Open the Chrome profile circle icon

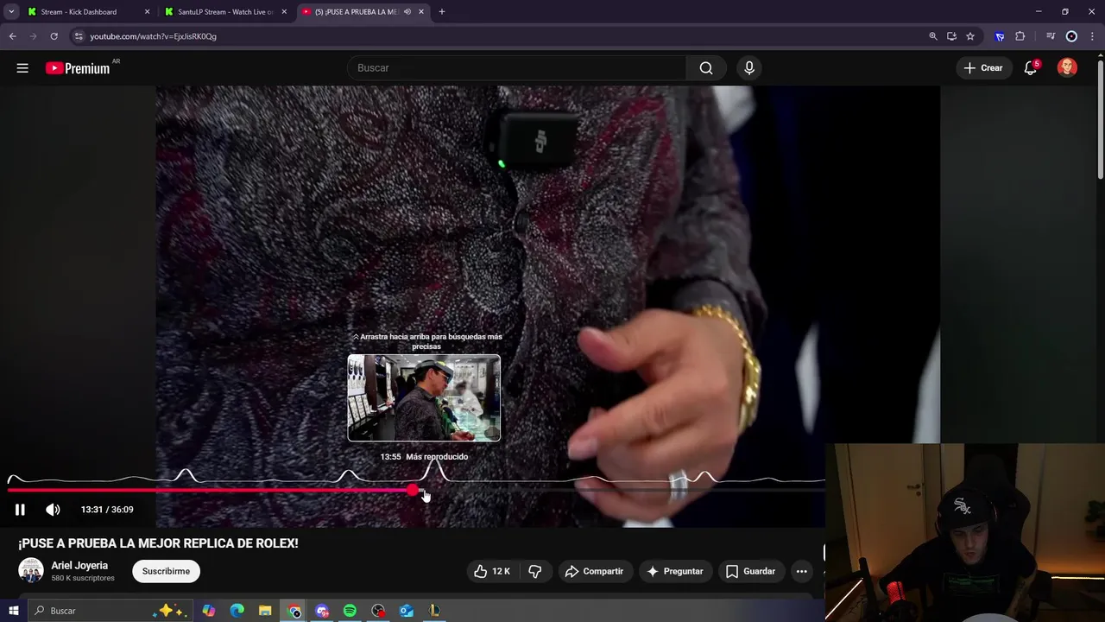point(1071,36)
